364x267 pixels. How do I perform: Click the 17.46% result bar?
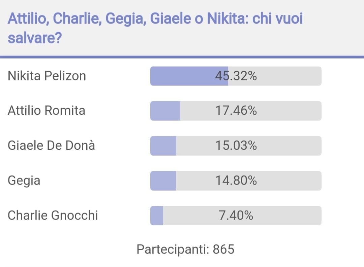(236, 111)
